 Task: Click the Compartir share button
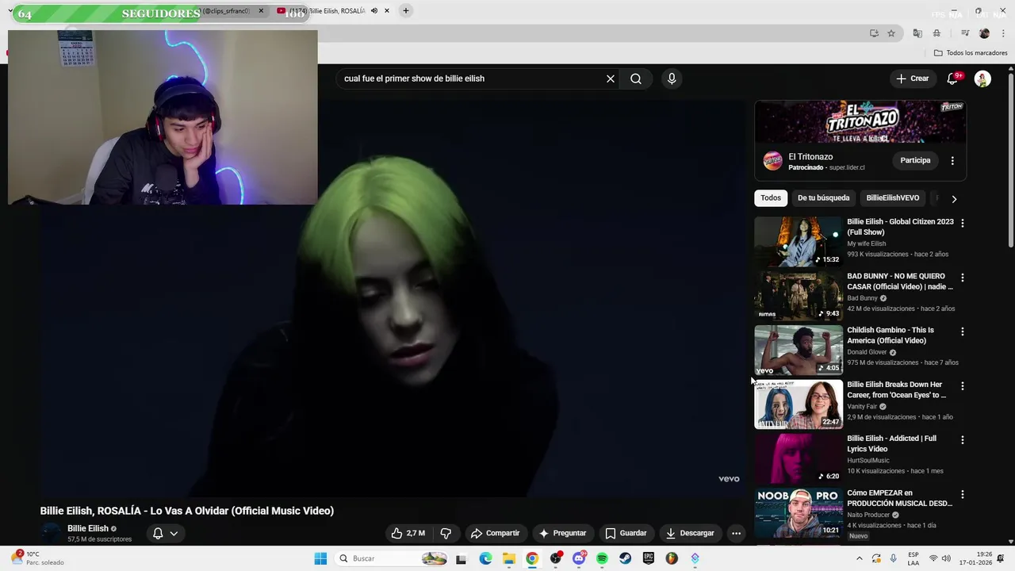click(x=495, y=533)
